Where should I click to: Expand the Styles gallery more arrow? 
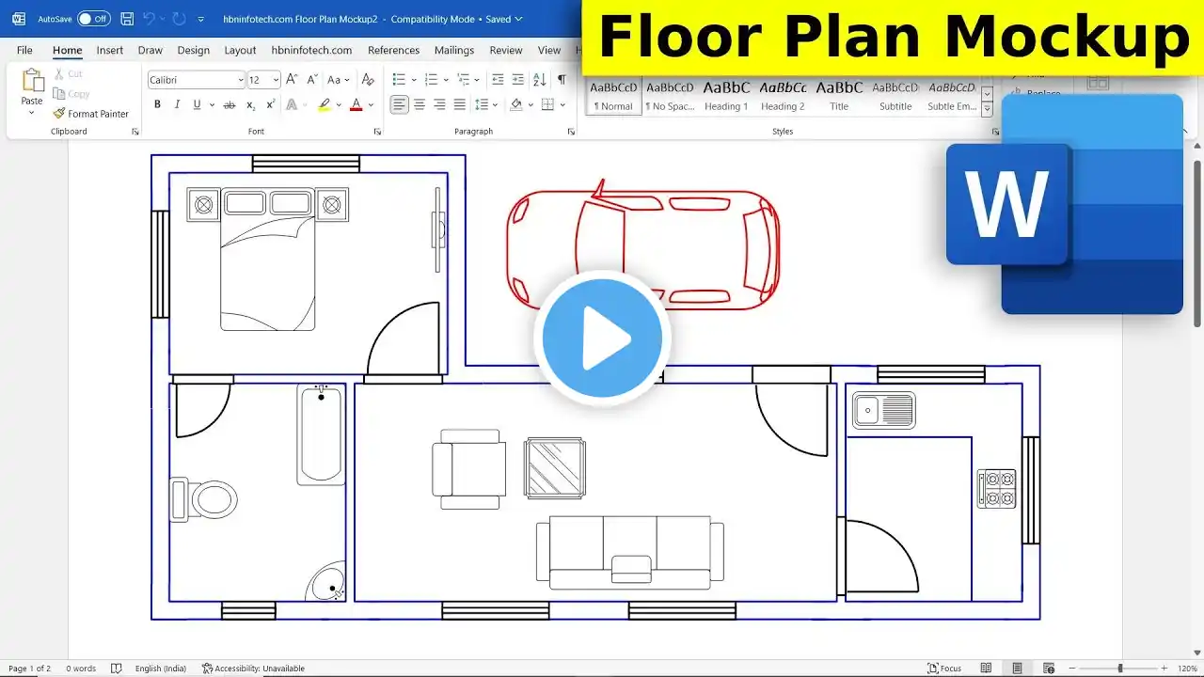987,110
